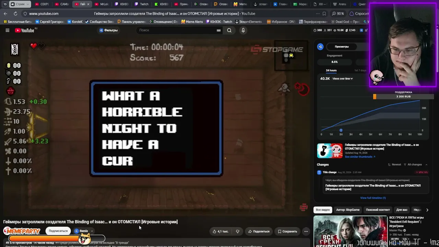Select the 24 hours stats tab
Viewport: 439px width, 247px height.
coord(331,70)
